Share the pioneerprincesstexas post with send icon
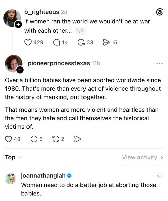Viewport: 168px width, 201px height. click(78, 139)
